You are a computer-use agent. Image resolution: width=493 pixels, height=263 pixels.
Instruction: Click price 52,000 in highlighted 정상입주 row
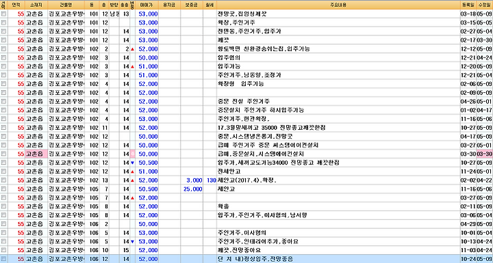click(148, 259)
